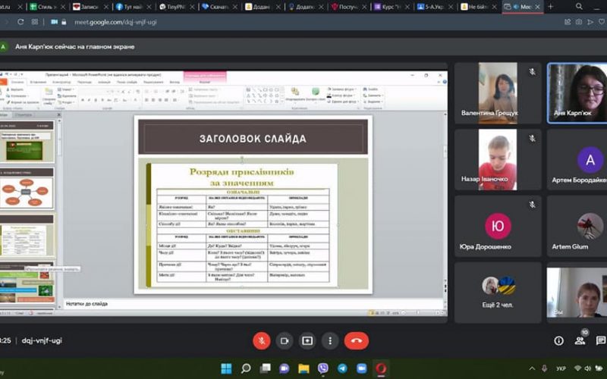Switch to the TinyPNG browser tab
This screenshot has height=379, width=607.
[x=176, y=7]
